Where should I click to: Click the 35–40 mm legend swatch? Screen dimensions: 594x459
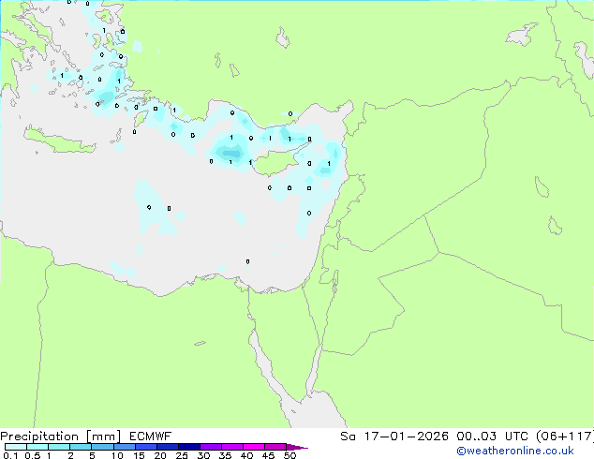click(231, 447)
